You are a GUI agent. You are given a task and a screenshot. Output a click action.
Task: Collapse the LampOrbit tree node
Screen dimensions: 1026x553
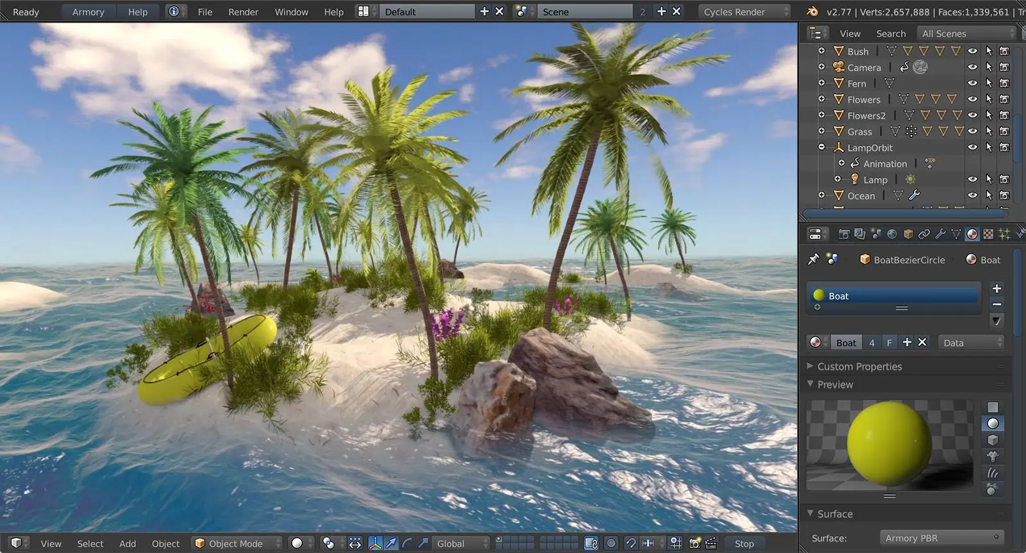pyautogui.click(x=822, y=147)
